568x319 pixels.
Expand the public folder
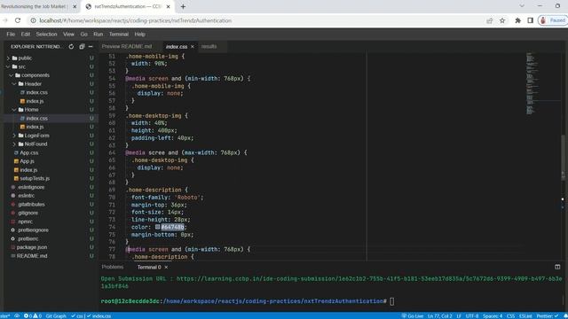(25, 58)
